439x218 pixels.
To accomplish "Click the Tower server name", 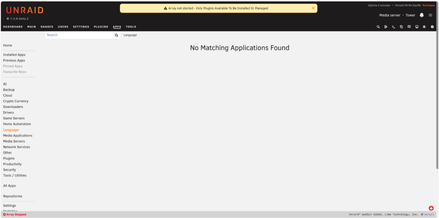I will point(410,15).
